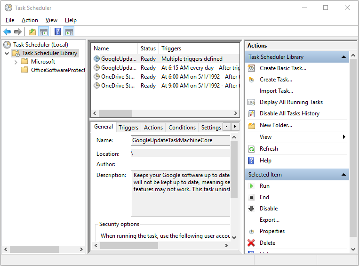Open the Action menu
The height and width of the screenshot is (266, 359).
[30, 20]
